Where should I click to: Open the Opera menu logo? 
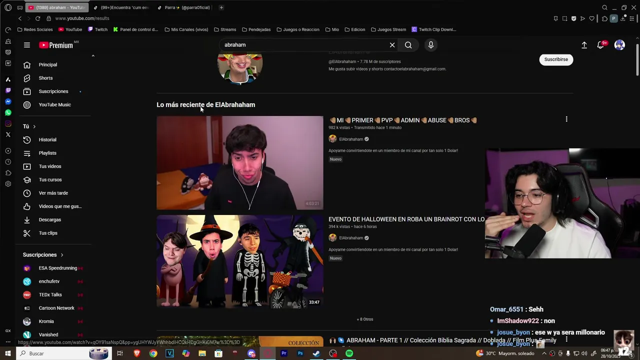tap(8, 7)
